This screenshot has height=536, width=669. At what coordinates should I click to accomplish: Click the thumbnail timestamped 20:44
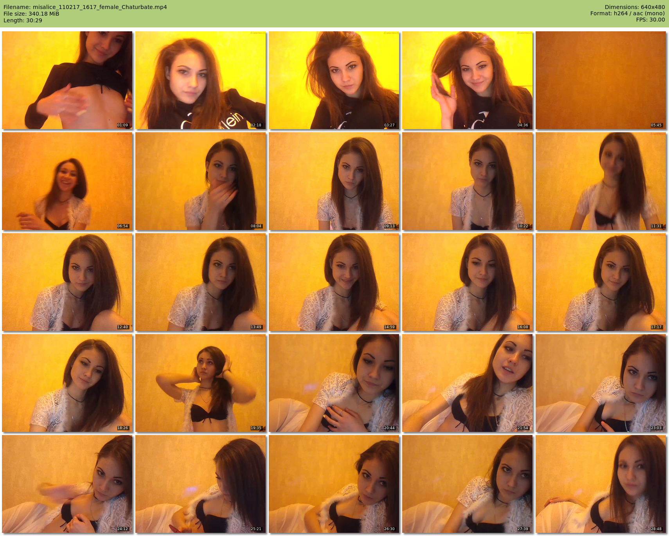tap(334, 383)
